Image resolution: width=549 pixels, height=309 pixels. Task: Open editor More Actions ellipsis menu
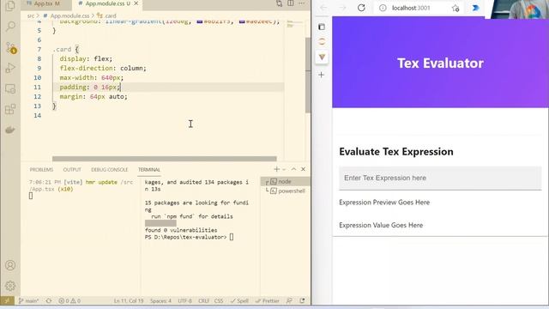[x=301, y=3]
